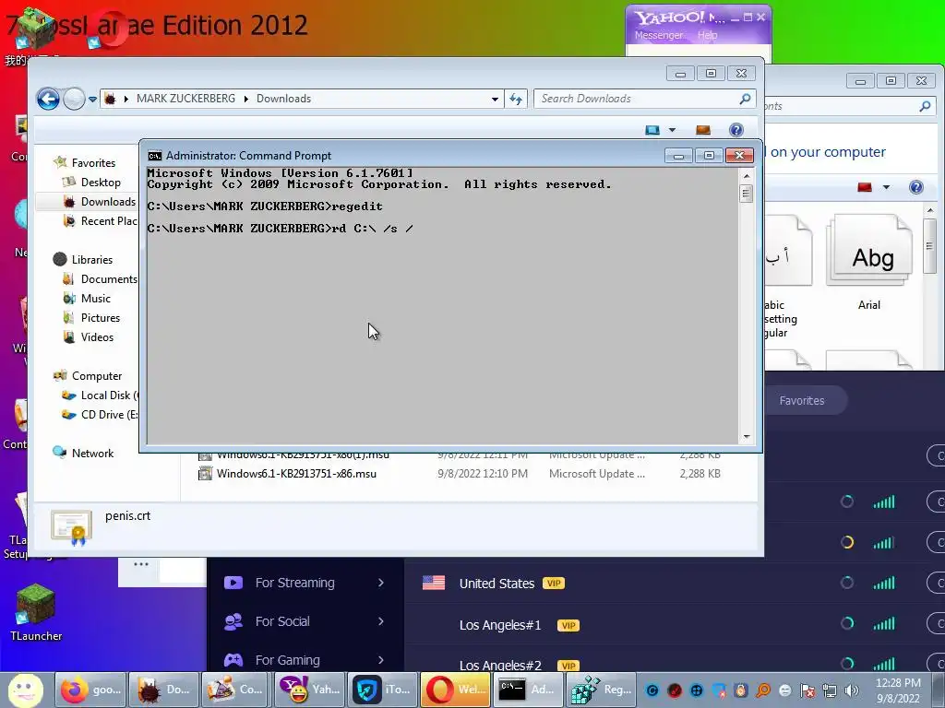Click Downloads in the address breadcrumb
Image resolution: width=945 pixels, height=708 pixels.
click(284, 99)
